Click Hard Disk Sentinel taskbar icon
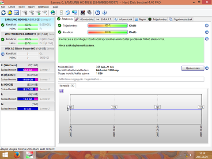212x159 pixels. (30, 155)
